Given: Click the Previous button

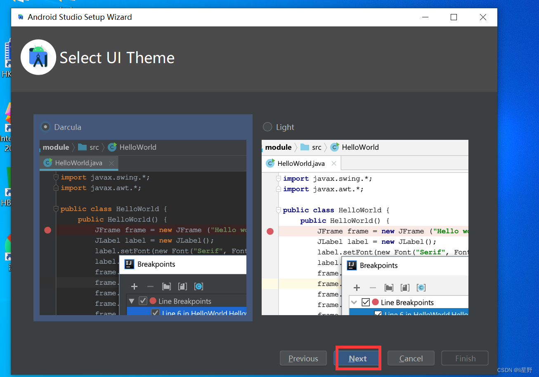Looking at the screenshot, I should [303, 358].
